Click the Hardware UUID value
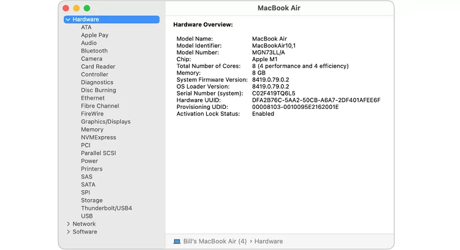This screenshot has height=250, width=460. pos(316,100)
